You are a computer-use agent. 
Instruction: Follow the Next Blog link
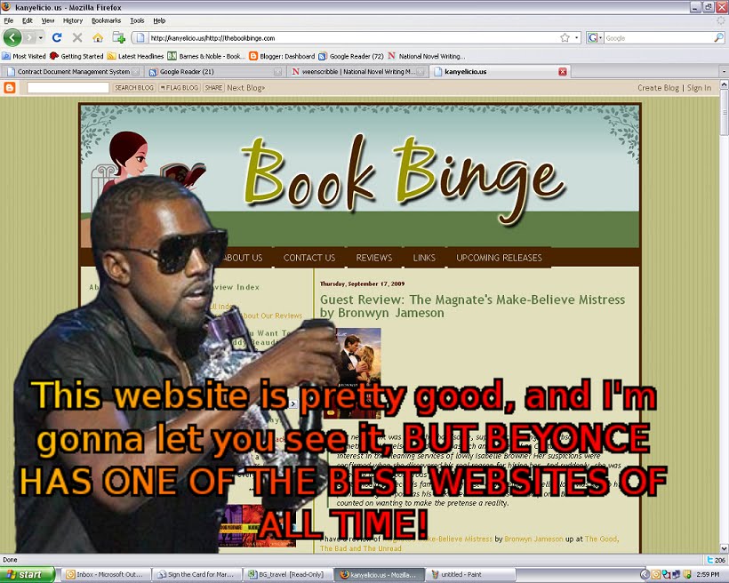pos(245,87)
